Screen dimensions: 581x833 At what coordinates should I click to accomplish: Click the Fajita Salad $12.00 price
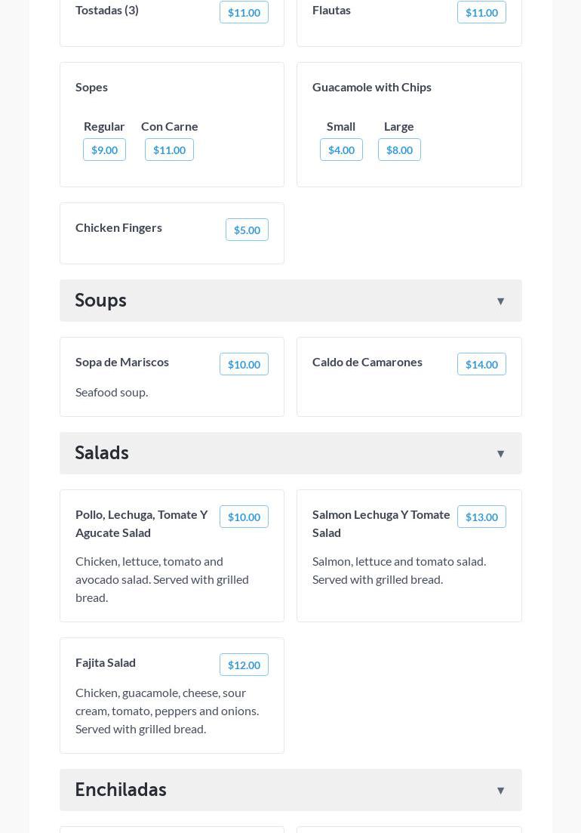pyautogui.click(x=244, y=665)
